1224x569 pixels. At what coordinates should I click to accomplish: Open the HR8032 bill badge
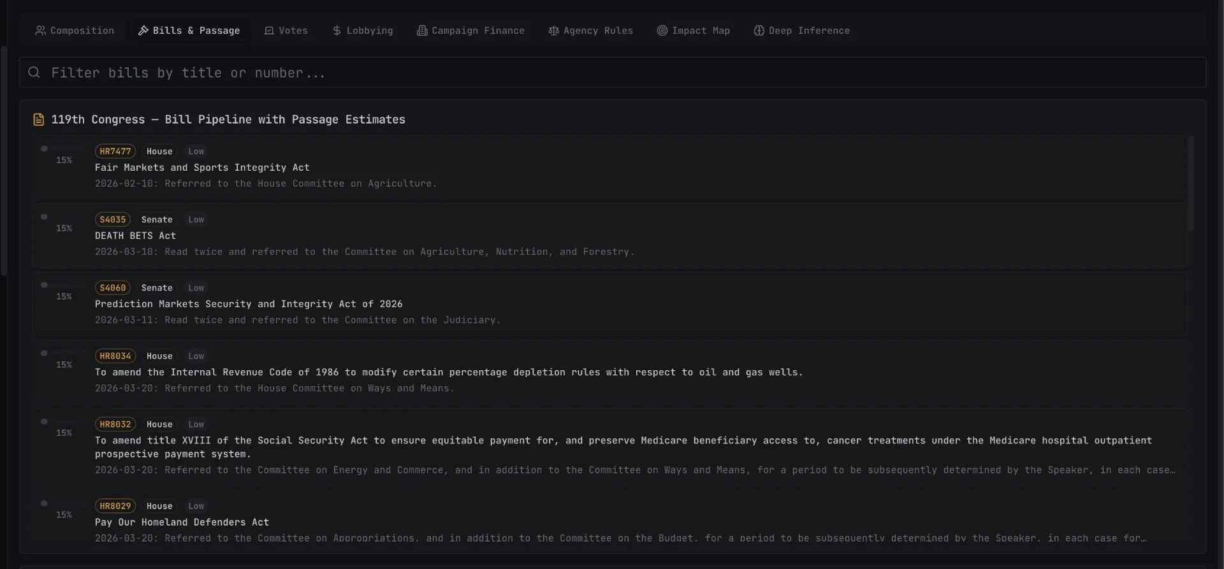point(115,424)
